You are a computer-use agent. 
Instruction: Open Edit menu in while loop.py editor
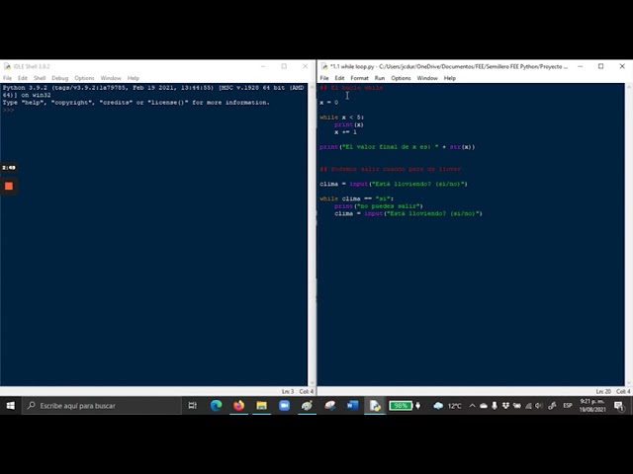pyautogui.click(x=339, y=78)
